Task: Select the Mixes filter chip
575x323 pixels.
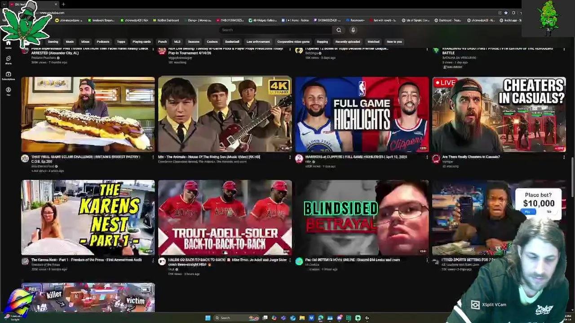Action: click(85, 42)
